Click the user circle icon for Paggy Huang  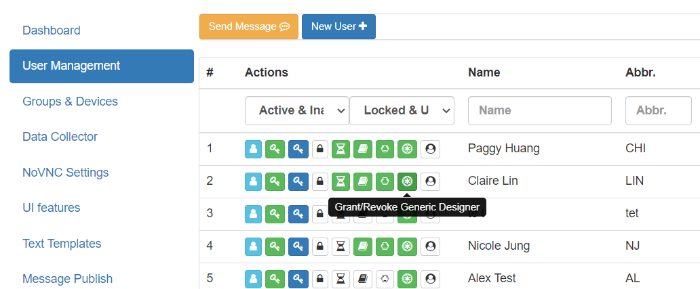(430, 148)
